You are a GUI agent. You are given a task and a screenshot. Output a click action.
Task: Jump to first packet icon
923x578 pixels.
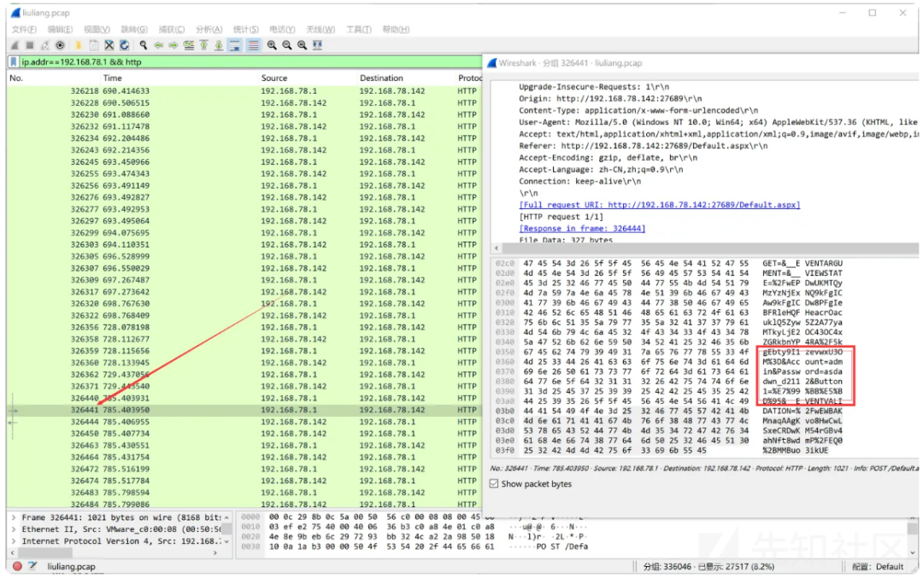[203, 45]
